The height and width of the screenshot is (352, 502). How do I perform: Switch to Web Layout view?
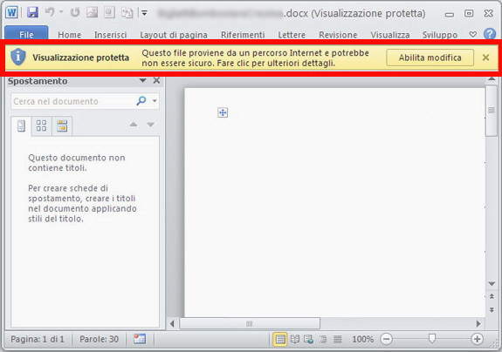(309, 339)
